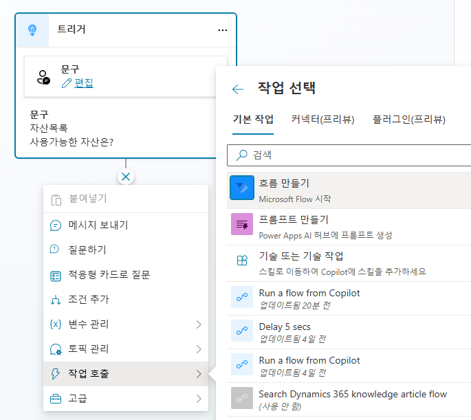Click the Delay 5 secs flow icon

tap(242, 331)
